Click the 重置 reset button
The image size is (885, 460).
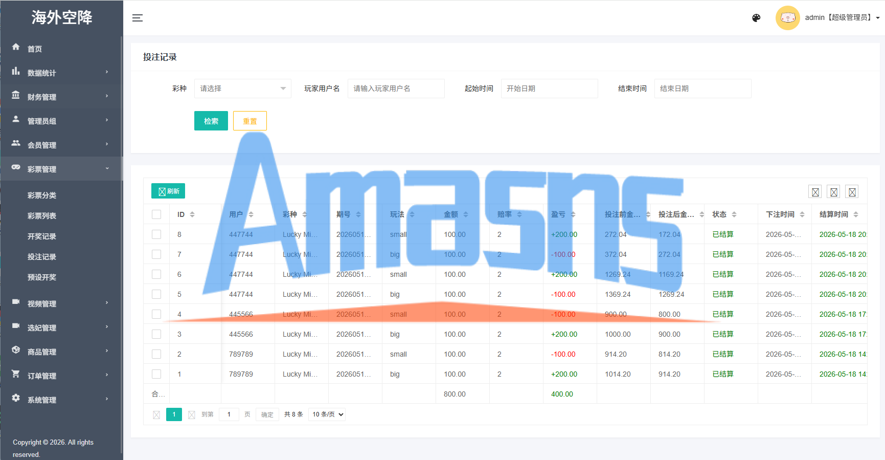coord(250,121)
